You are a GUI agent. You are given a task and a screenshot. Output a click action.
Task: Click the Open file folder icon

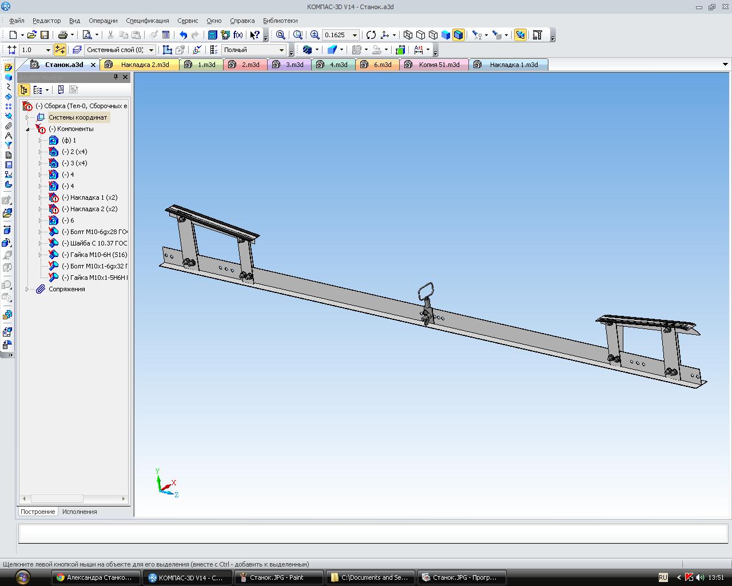point(32,35)
